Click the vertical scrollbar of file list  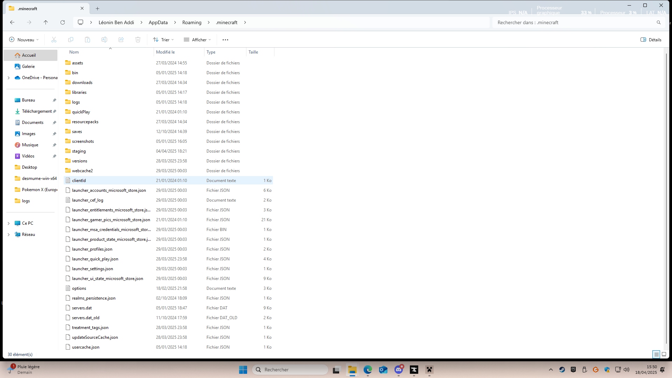click(x=666, y=199)
